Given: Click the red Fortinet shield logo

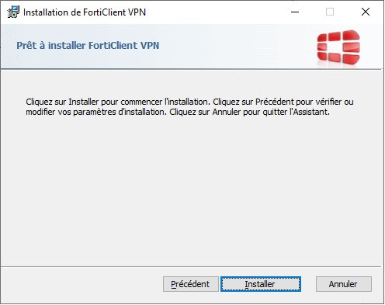Looking at the screenshot, I should (338, 47).
